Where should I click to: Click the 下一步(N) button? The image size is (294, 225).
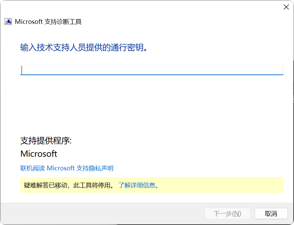[227, 213]
